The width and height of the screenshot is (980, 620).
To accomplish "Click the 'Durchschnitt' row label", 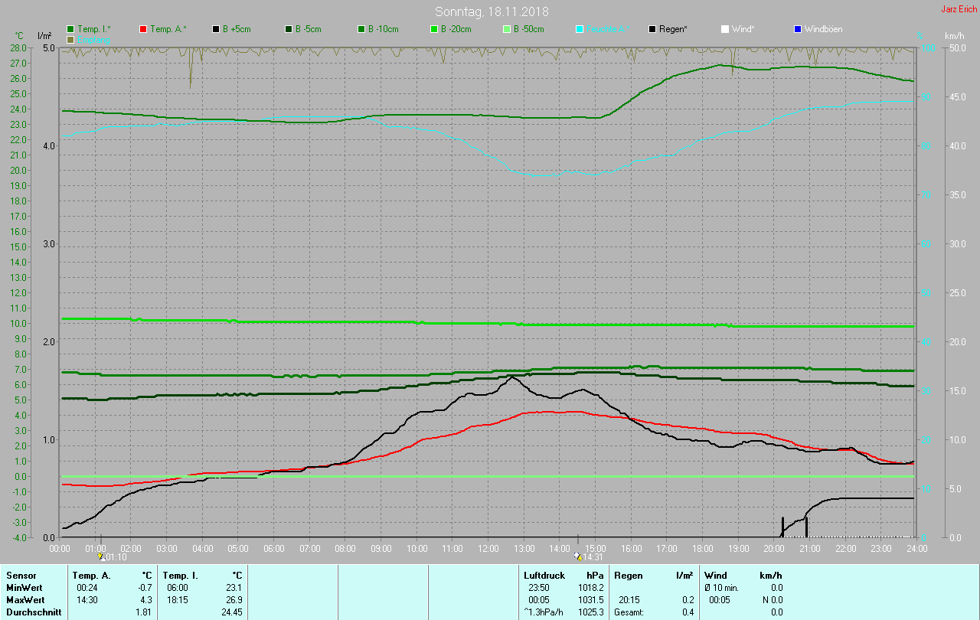I will tap(33, 612).
